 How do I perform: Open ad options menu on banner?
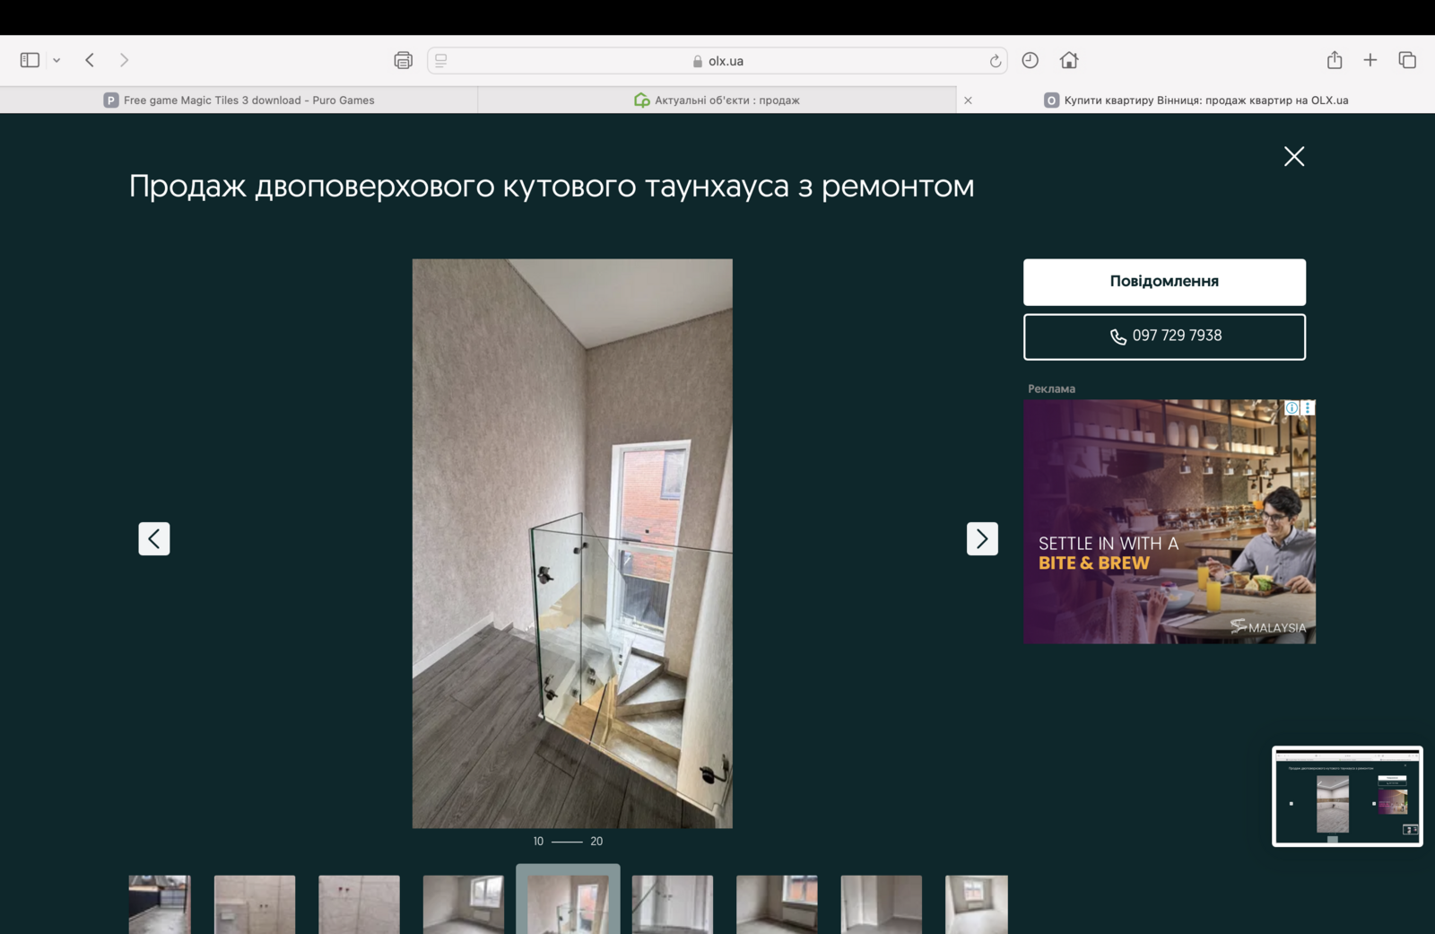1308,408
